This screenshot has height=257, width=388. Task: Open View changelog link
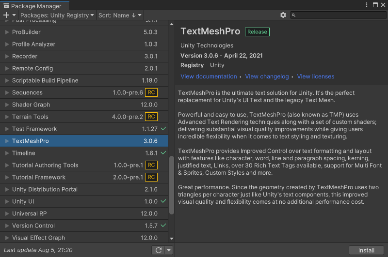click(267, 76)
